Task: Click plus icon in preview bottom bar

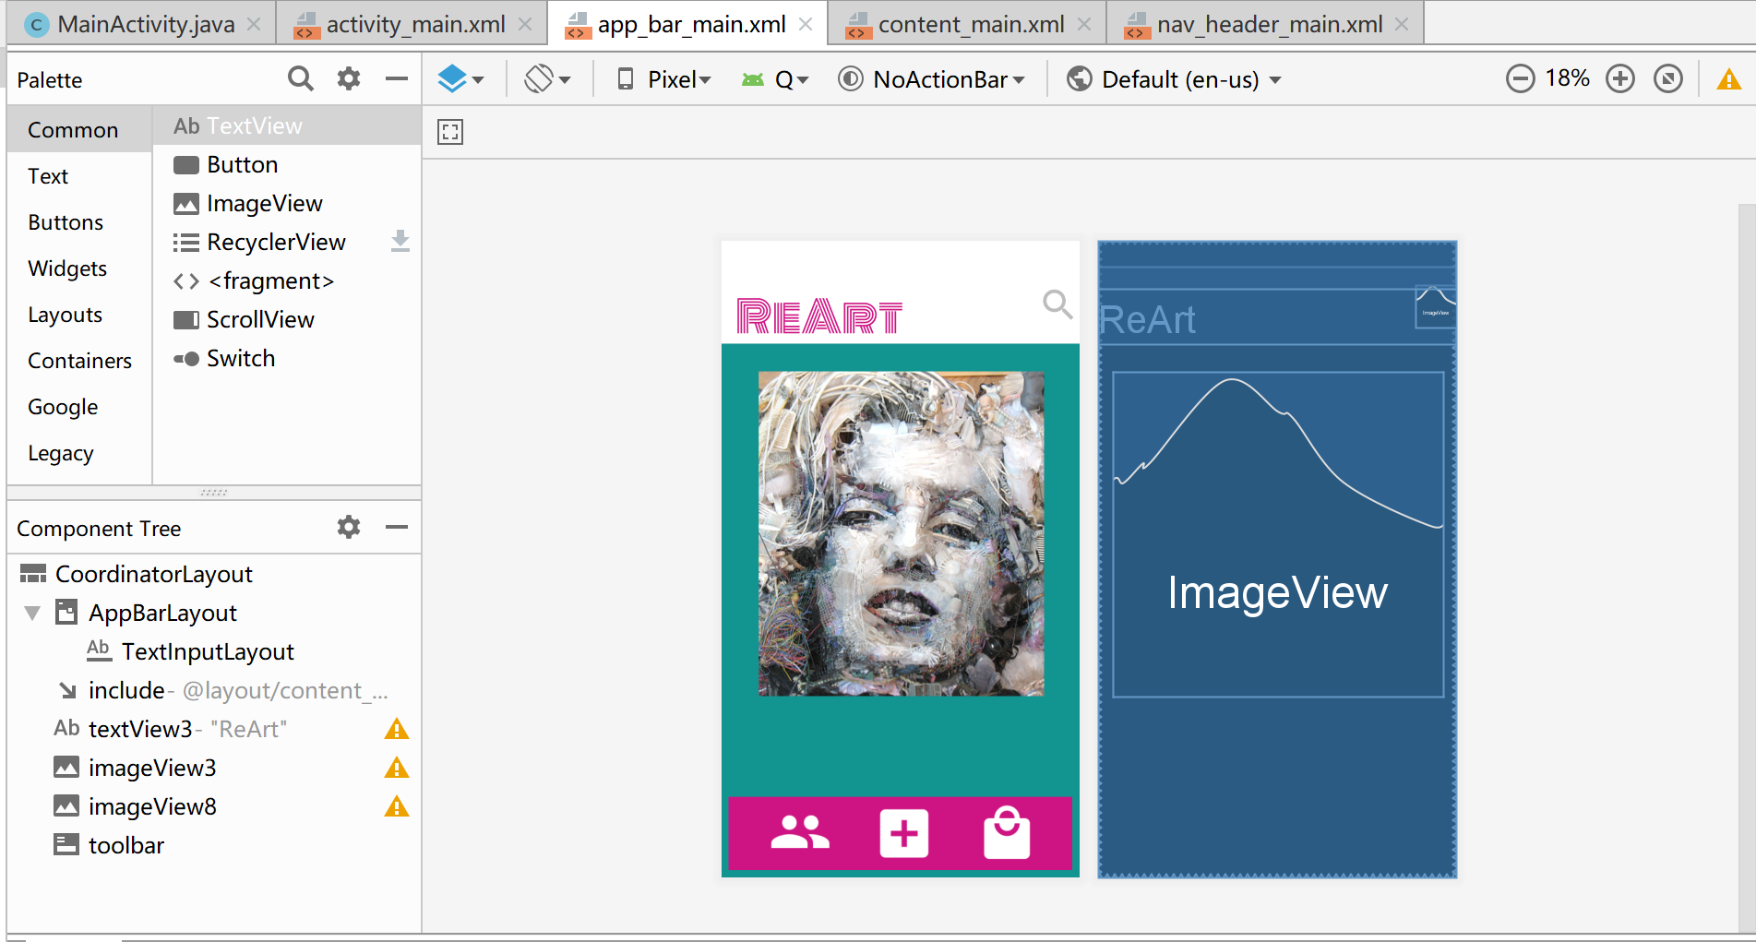Action: [904, 833]
